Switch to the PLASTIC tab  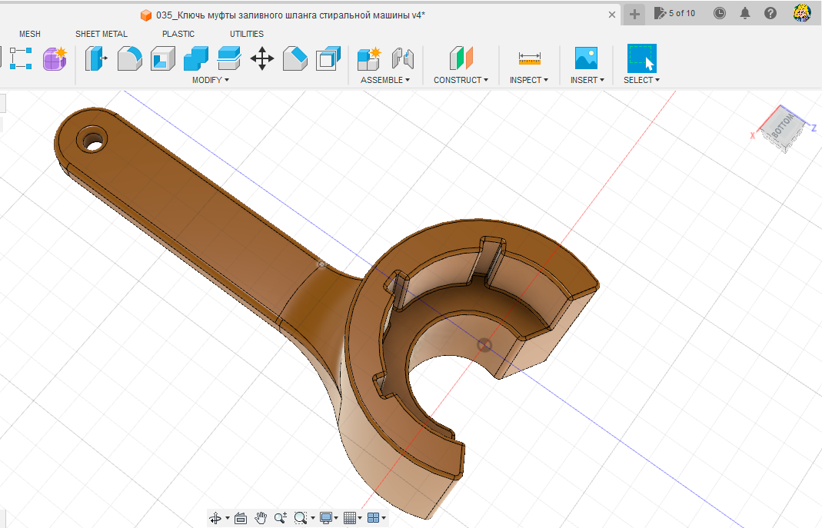pos(178,34)
